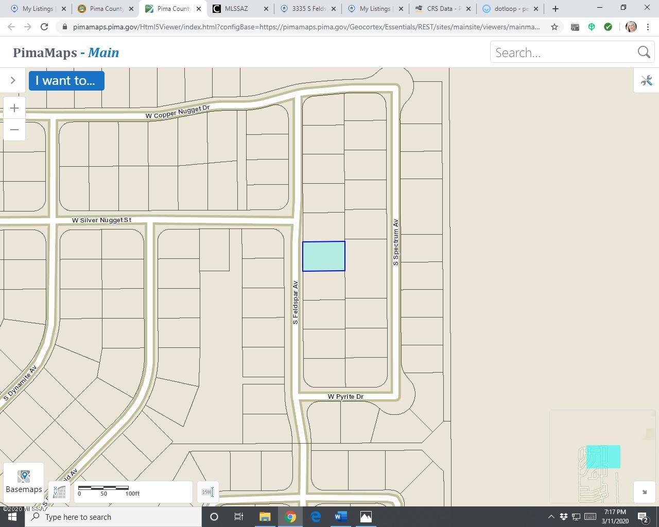Open the green leaf extension icon
Image resolution: width=659 pixels, height=527 pixels.
coord(592,27)
